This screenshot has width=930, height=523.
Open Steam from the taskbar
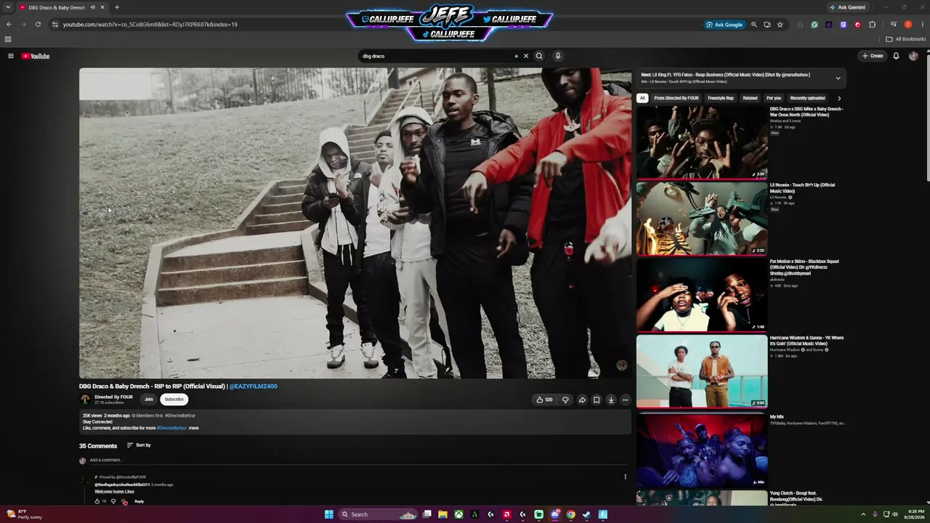point(586,514)
